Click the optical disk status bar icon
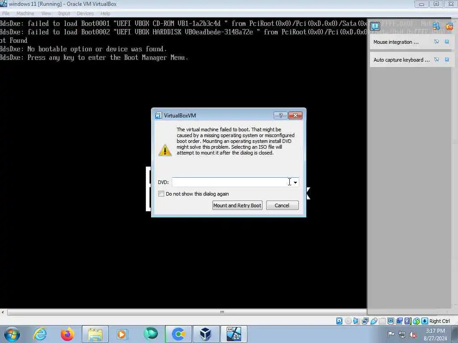 [348, 321]
